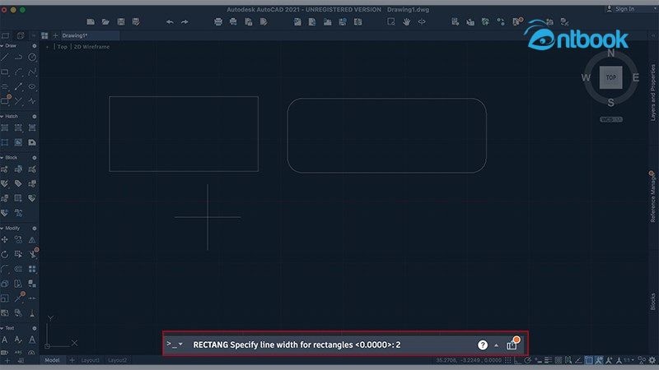Select the Fillet tool in Modify panel

5,269
